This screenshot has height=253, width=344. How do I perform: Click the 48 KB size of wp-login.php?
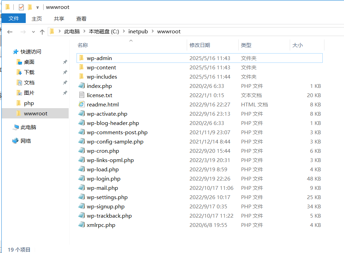(x=314, y=179)
